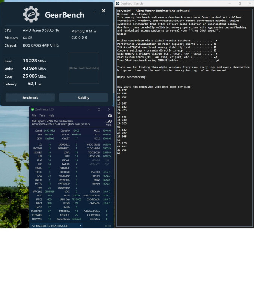Click console result line '44 148'
This screenshot has height=301, width=254.
click(122, 93)
